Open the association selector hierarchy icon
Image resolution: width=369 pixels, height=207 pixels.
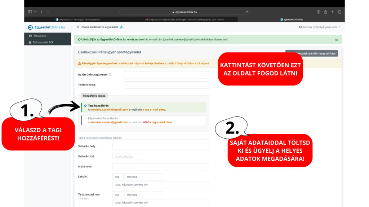[x=122, y=27]
